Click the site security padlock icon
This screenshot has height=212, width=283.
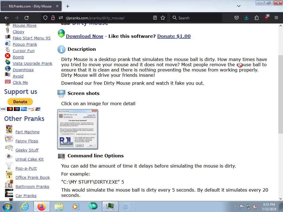[53, 18]
